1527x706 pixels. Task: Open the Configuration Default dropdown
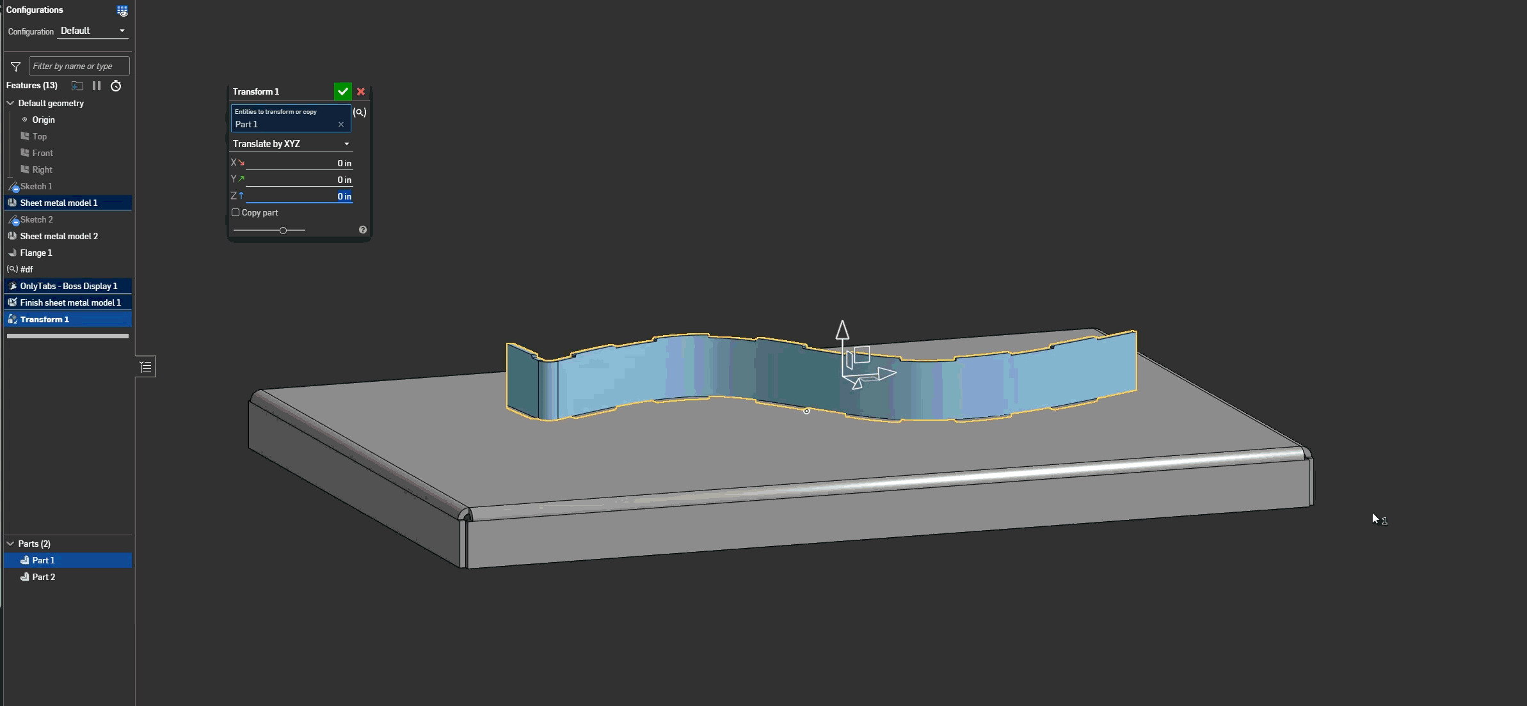click(x=93, y=31)
